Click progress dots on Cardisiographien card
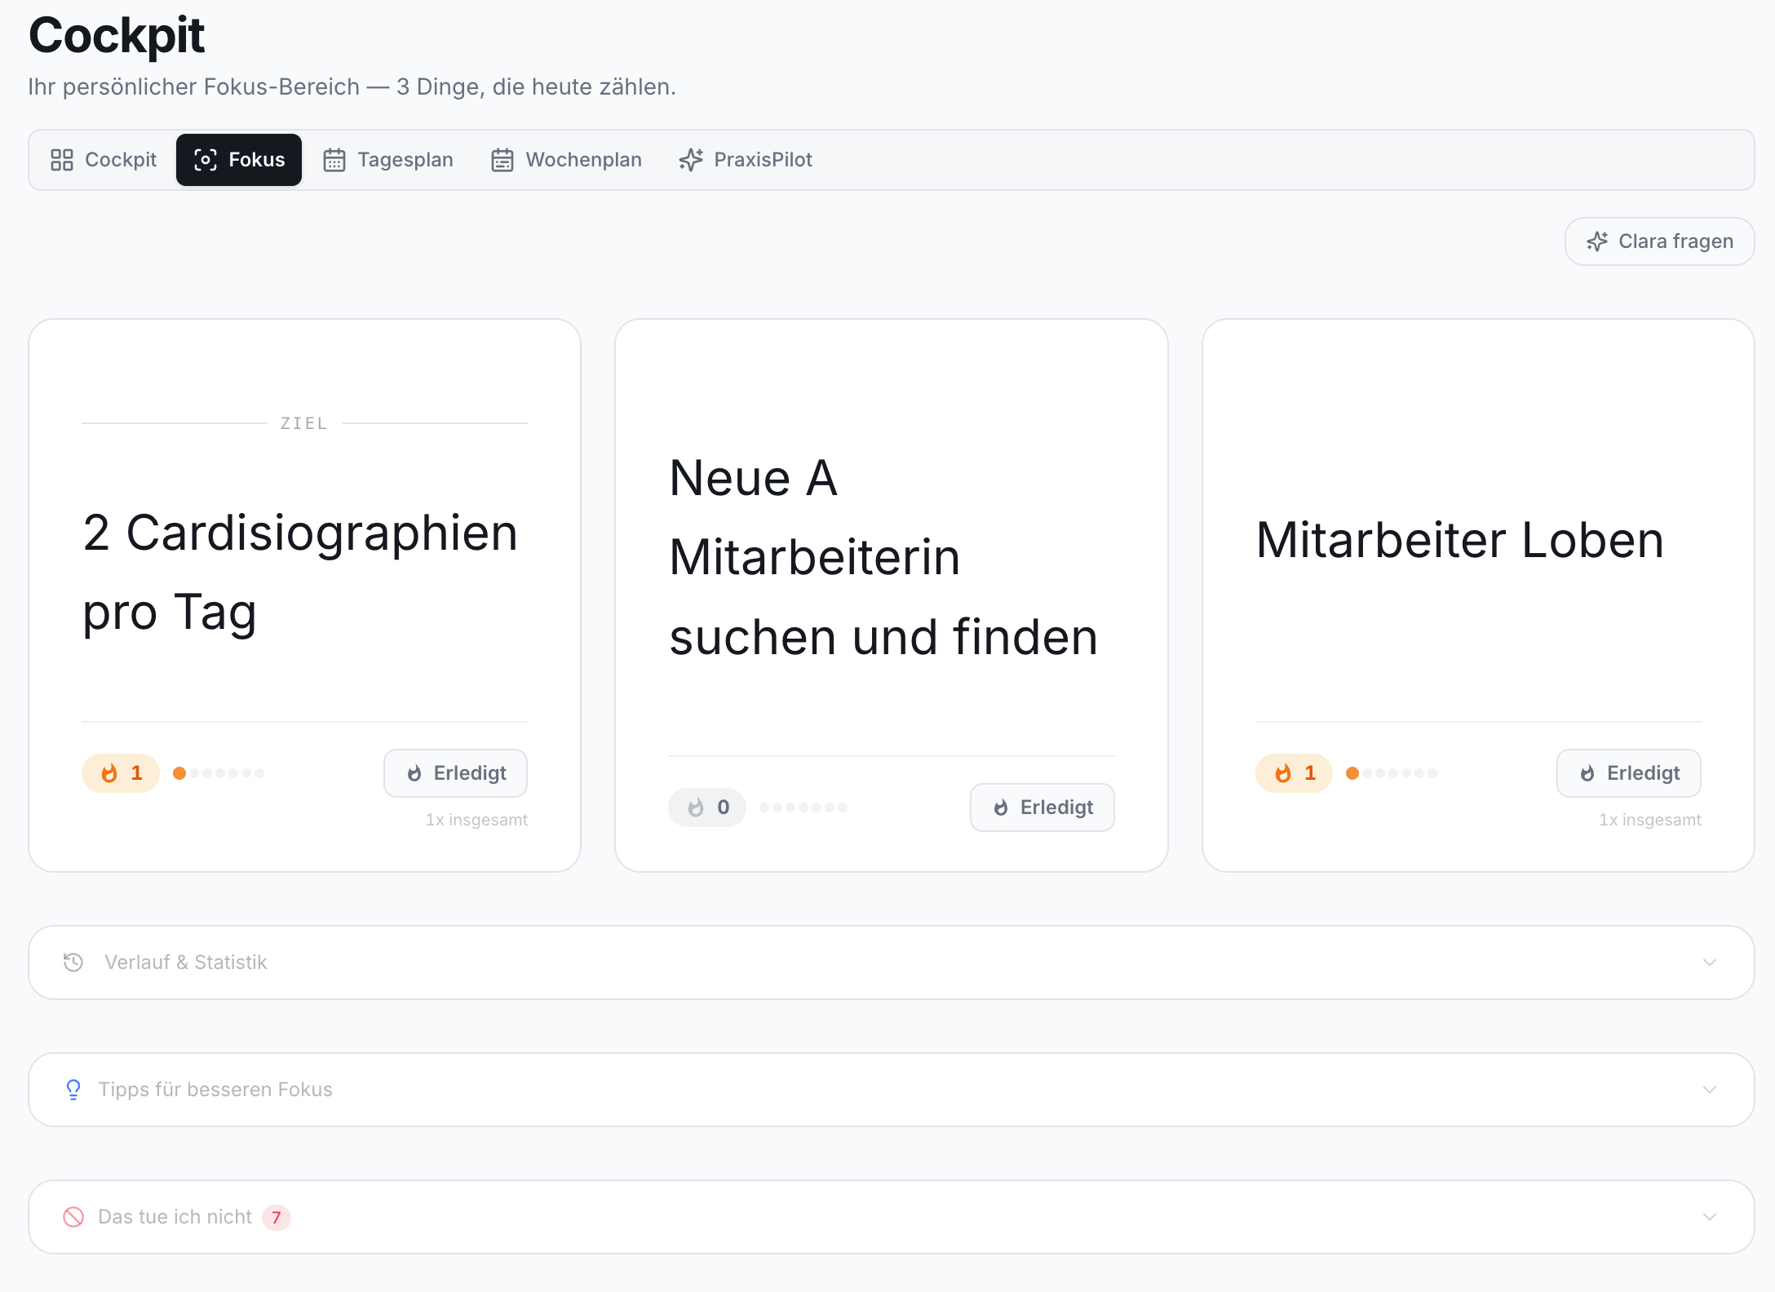 pos(219,773)
